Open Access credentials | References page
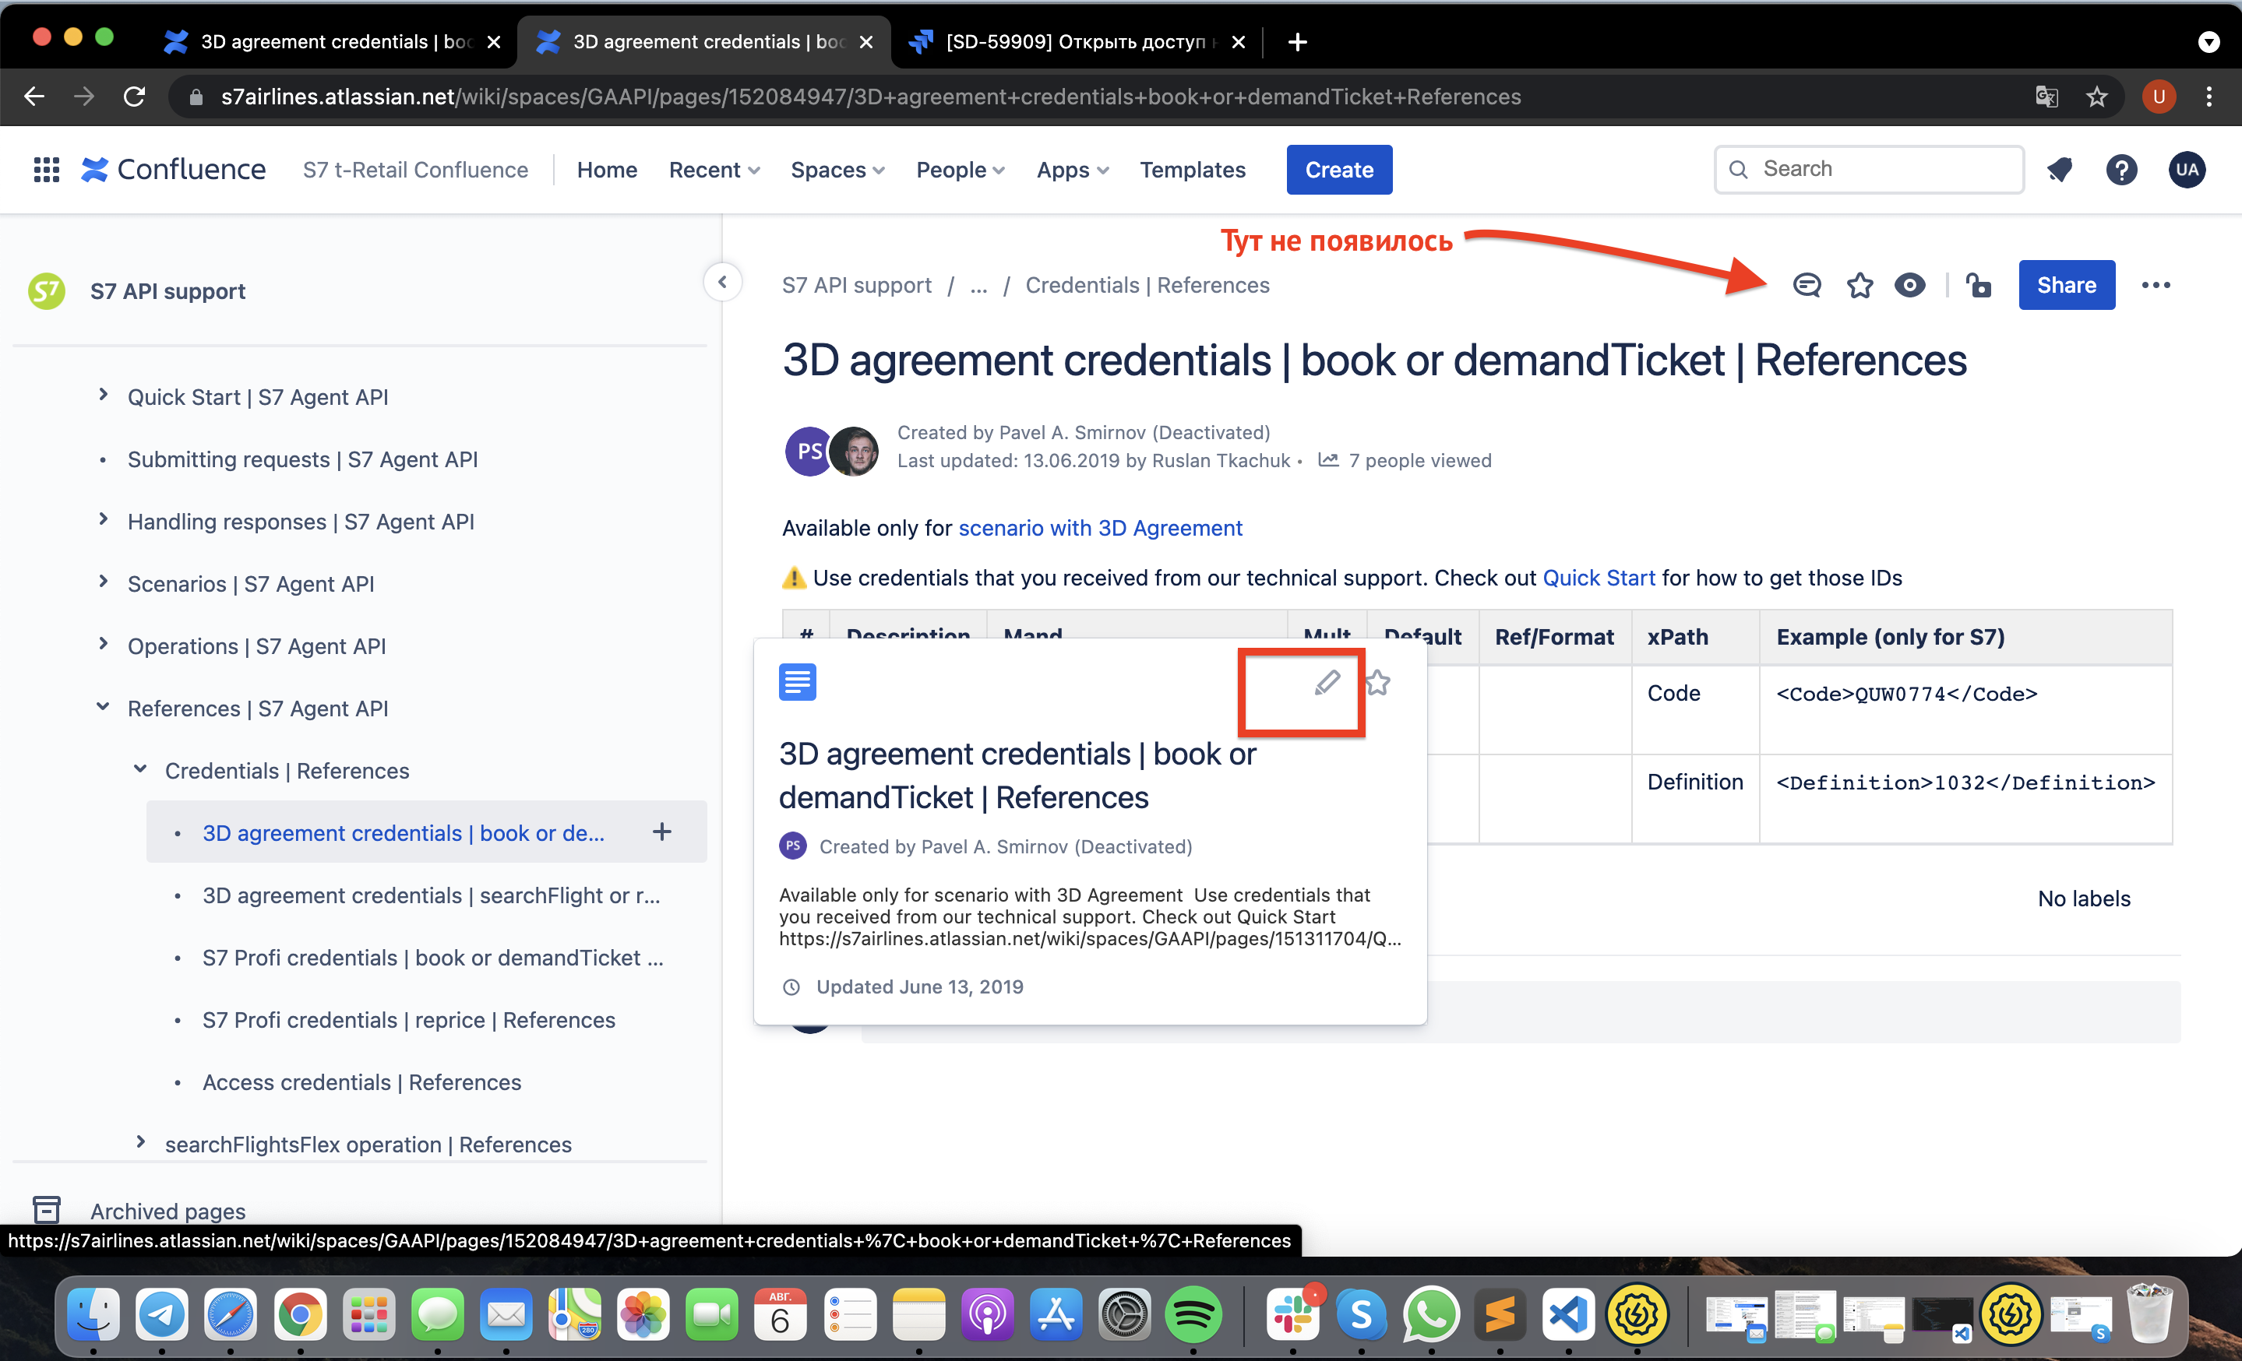Screen dimensions: 2242x1361 click(x=361, y=1082)
